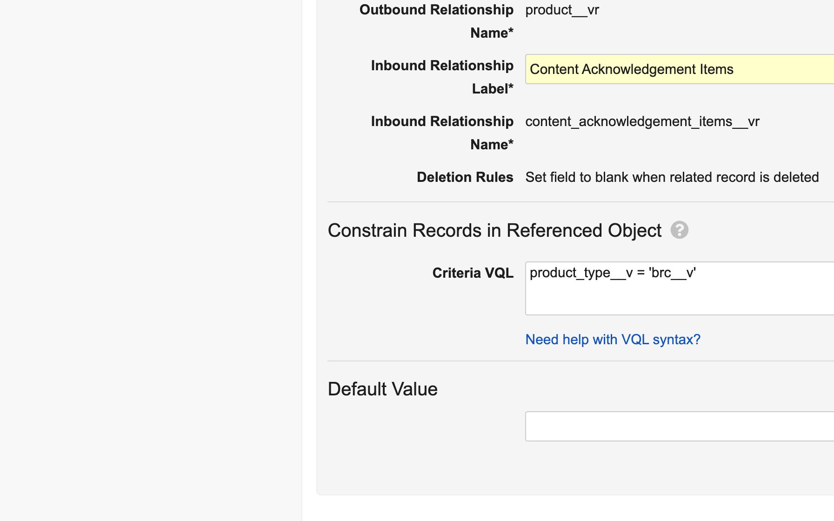Click the 'product__vr' outbound name value
The width and height of the screenshot is (834, 521).
(562, 10)
